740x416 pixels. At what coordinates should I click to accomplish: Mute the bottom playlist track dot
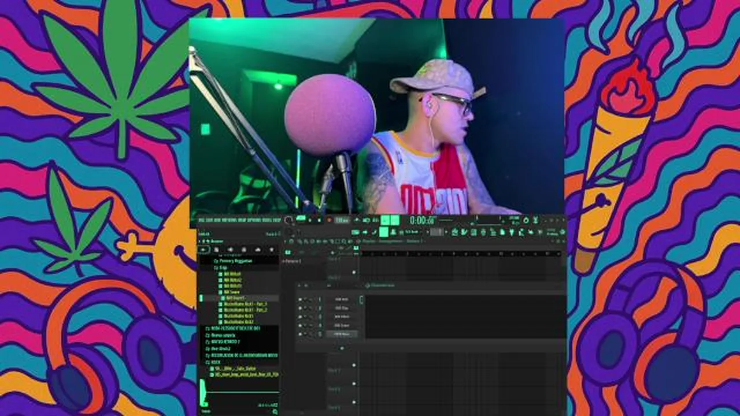tap(354, 402)
